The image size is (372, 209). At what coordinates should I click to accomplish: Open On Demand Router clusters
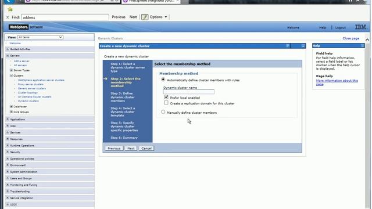tap(35, 97)
